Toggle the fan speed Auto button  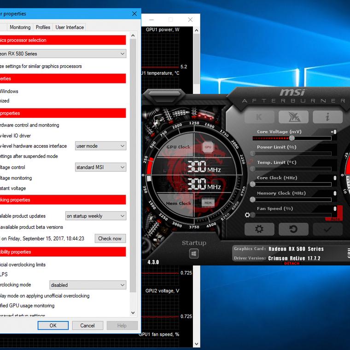click(335, 219)
